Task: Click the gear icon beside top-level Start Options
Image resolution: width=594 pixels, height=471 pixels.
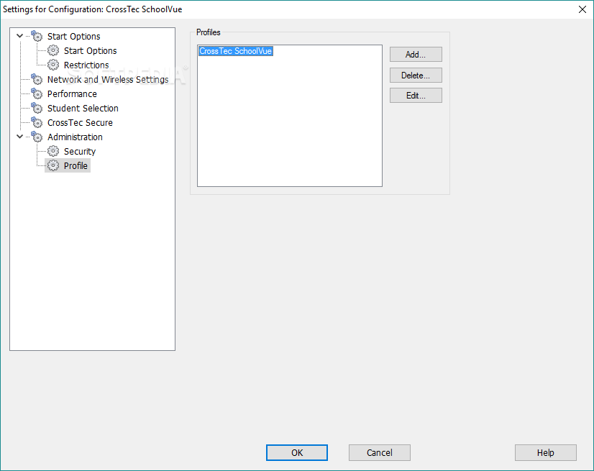Action: point(37,36)
